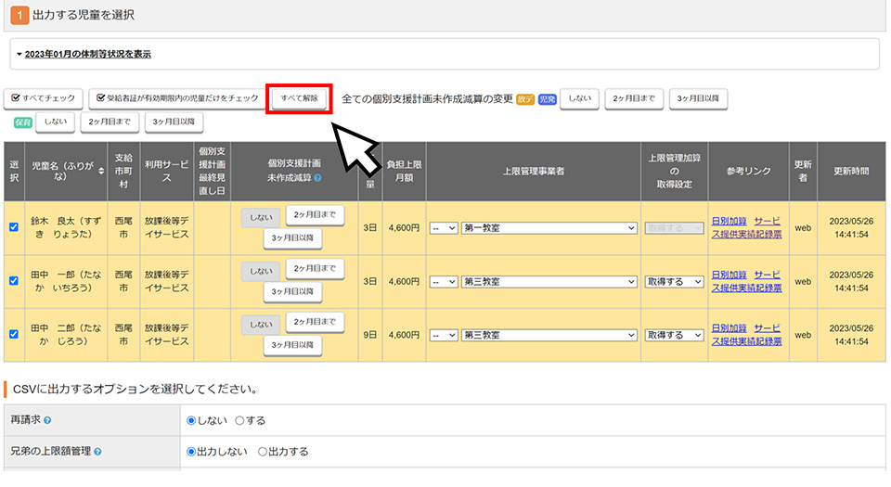Click しない next to the 児発 badge
The image size is (891, 487).
(579, 98)
